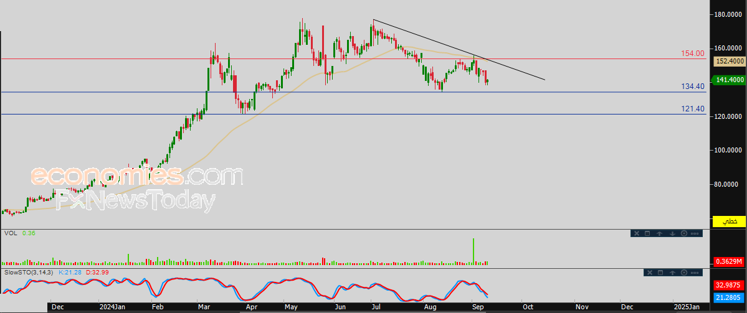The height and width of the screenshot is (313, 747).
Task: Click the Jul date axis label
Action: coord(376,307)
